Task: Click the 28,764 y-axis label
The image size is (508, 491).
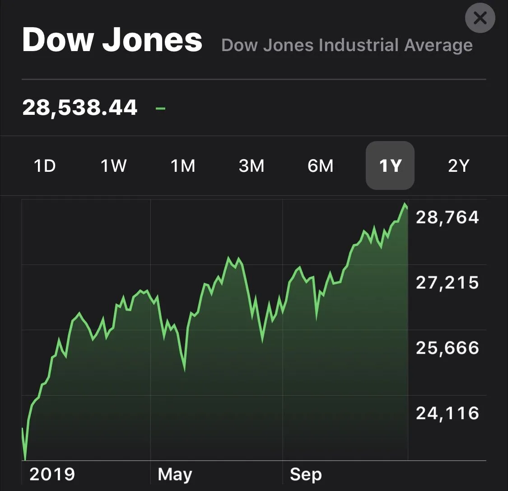Action: point(447,217)
